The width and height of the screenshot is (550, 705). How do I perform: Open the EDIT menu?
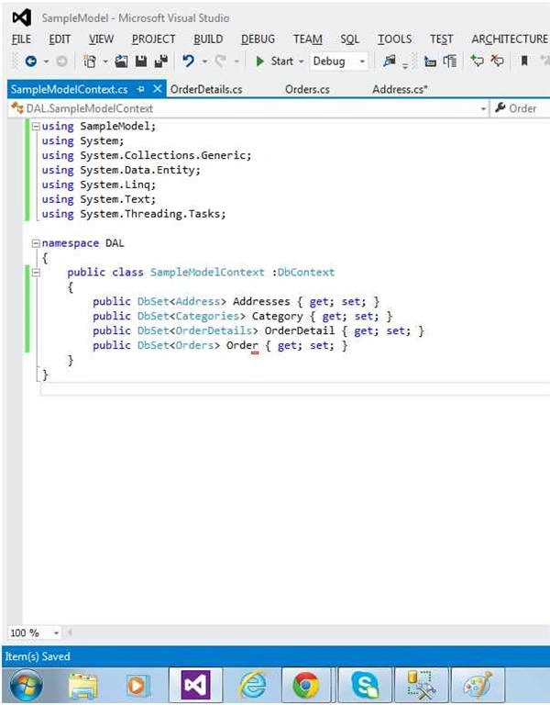click(x=60, y=39)
